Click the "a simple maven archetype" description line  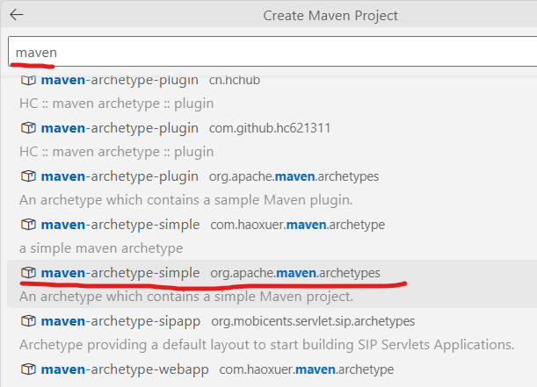click(101, 248)
